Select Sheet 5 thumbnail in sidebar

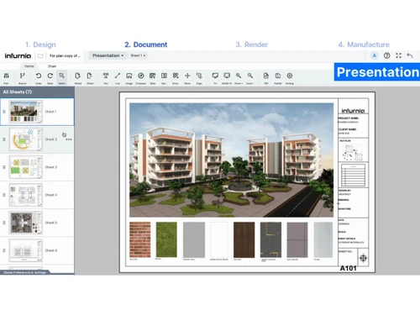26,223
